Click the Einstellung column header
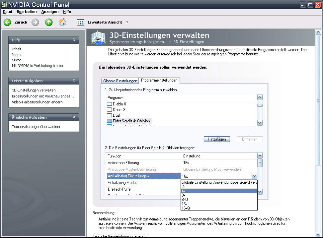Screen dimensions: 323x238 [219, 156]
